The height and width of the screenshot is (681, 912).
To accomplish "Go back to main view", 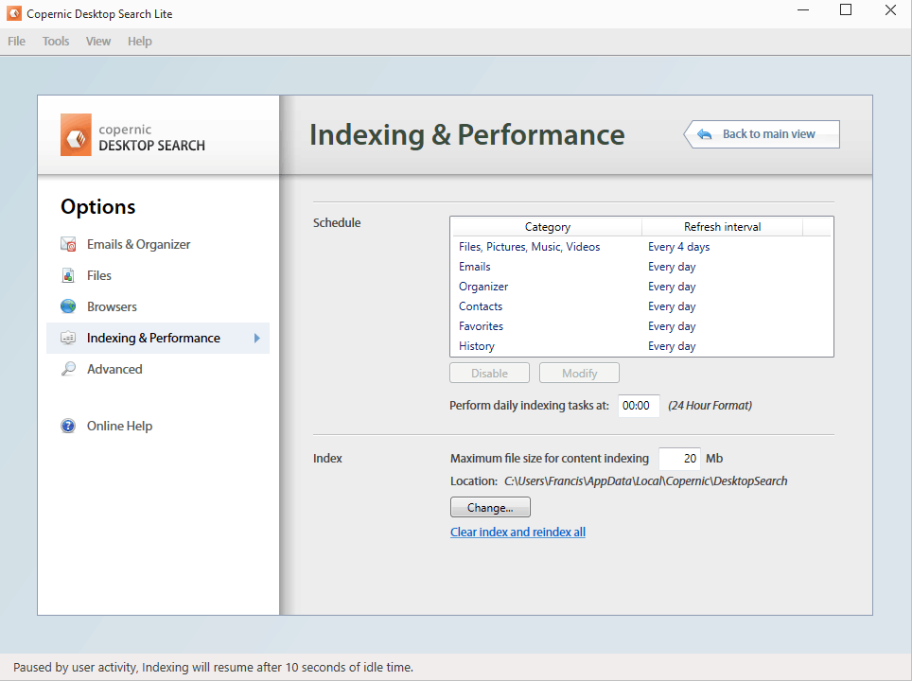I will click(x=763, y=134).
